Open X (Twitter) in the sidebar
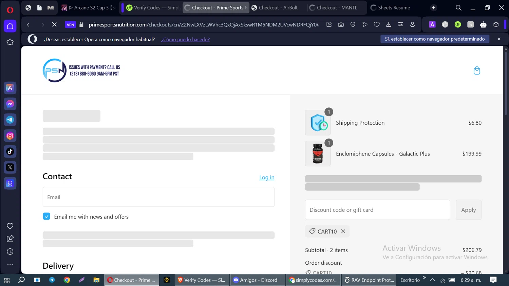Image resolution: width=509 pixels, height=286 pixels. 10,167
